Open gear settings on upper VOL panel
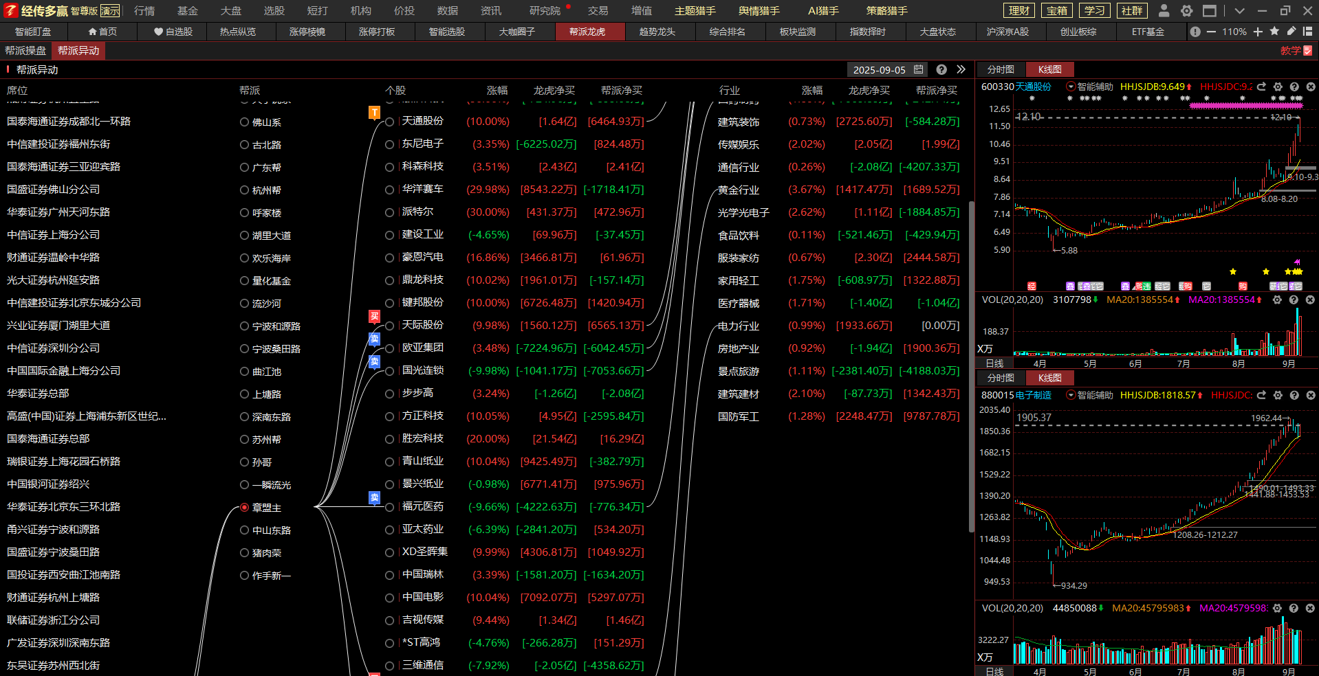 point(1277,300)
